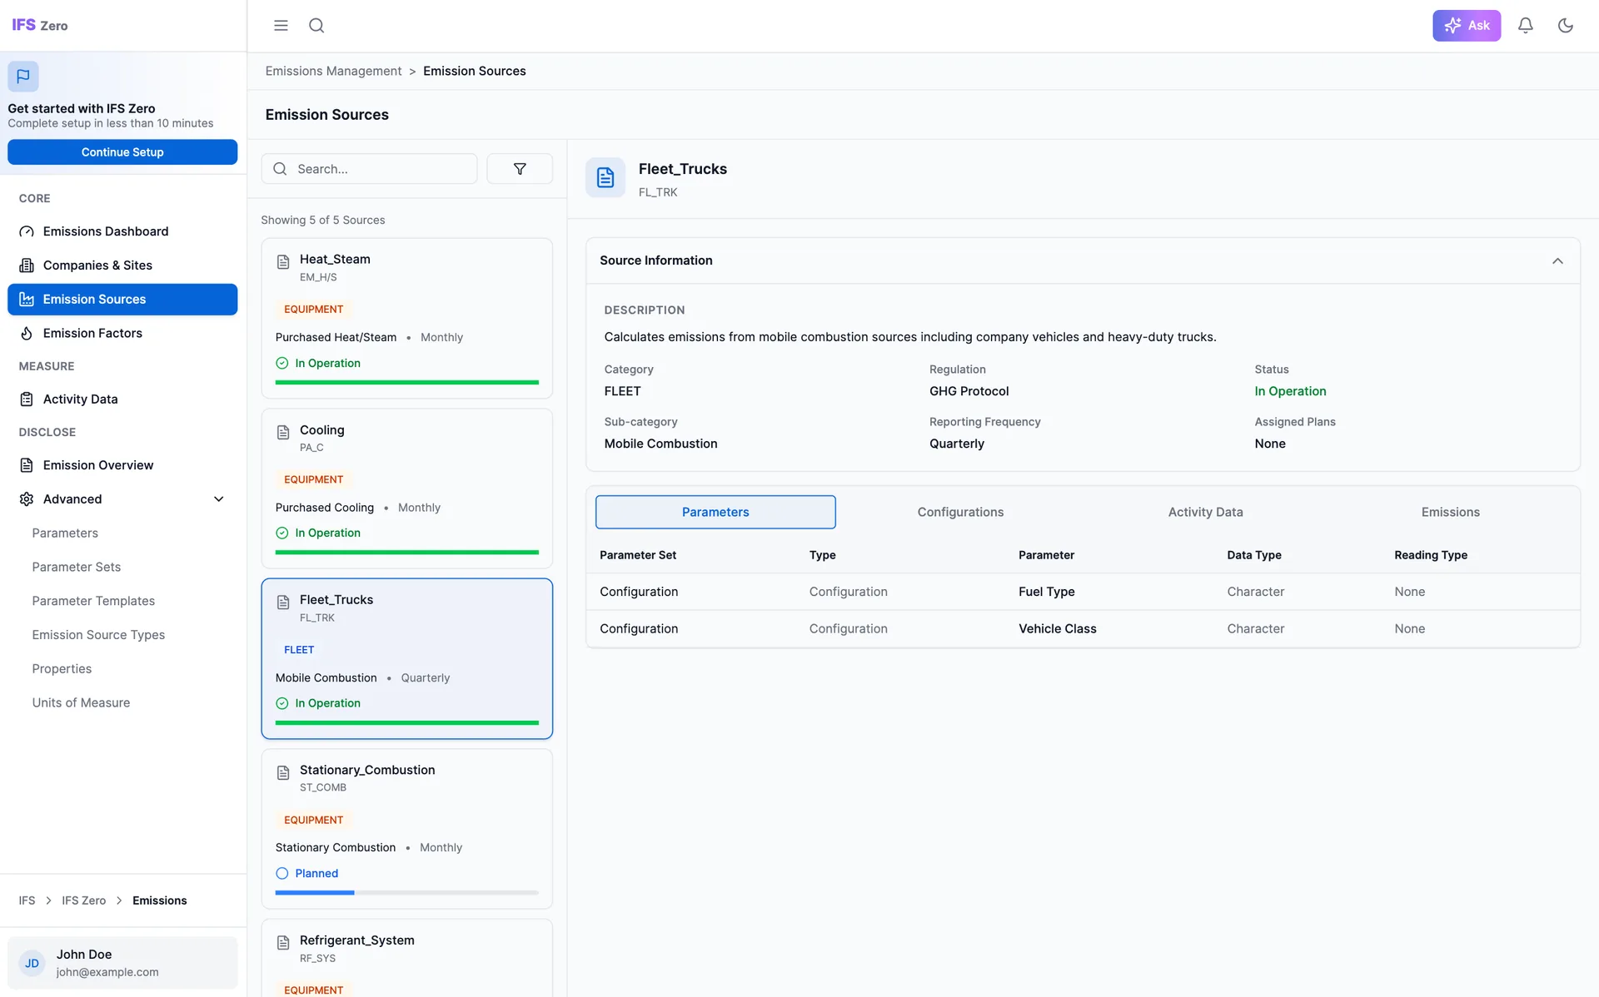Image resolution: width=1599 pixels, height=997 pixels.
Task: Click Stationary_Combustion progress bar
Action: coord(406,892)
